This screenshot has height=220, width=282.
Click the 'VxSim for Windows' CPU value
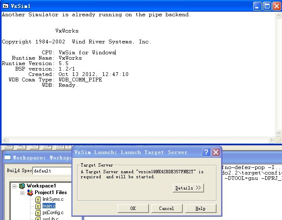coord(87,53)
